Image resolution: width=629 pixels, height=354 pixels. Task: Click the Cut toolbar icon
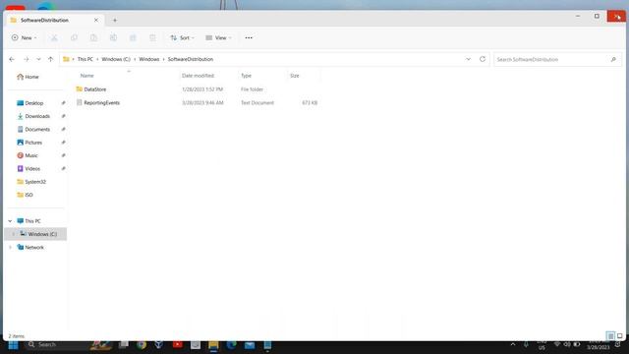54,37
